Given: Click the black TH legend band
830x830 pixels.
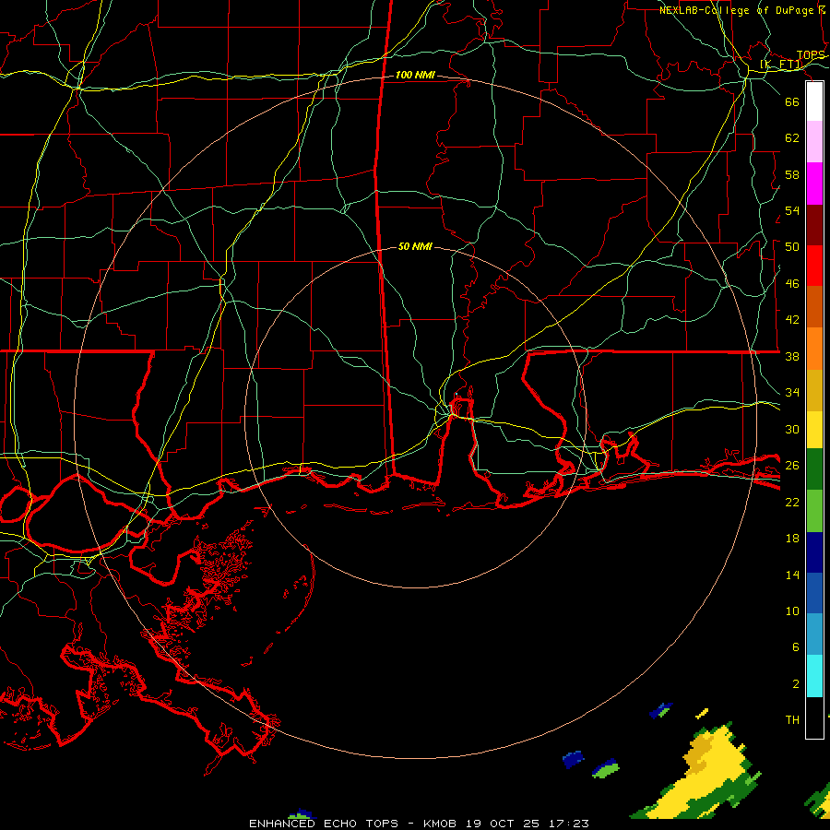Looking at the screenshot, I should (814, 717).
